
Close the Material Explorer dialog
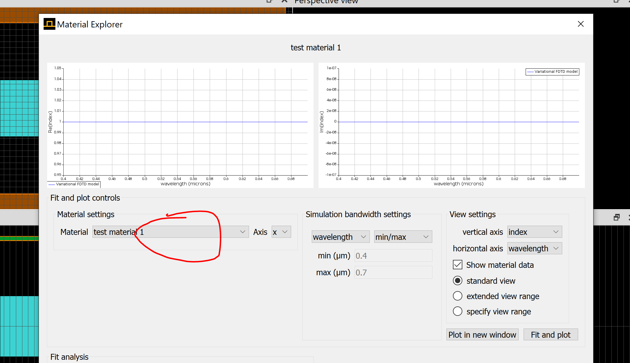pyautogui.click(x=580, y=24)
